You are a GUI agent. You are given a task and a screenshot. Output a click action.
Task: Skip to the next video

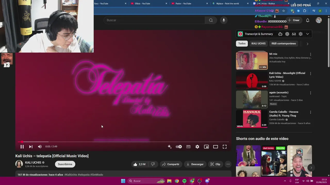pyautogui.click(x=31, y=147)
